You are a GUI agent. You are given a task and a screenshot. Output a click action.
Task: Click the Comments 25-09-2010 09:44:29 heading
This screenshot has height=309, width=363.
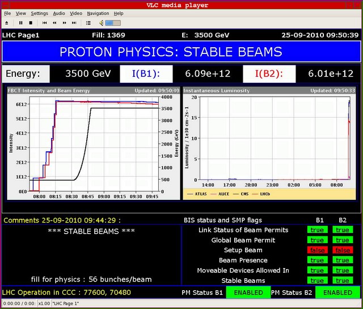[x=62, y=220]
